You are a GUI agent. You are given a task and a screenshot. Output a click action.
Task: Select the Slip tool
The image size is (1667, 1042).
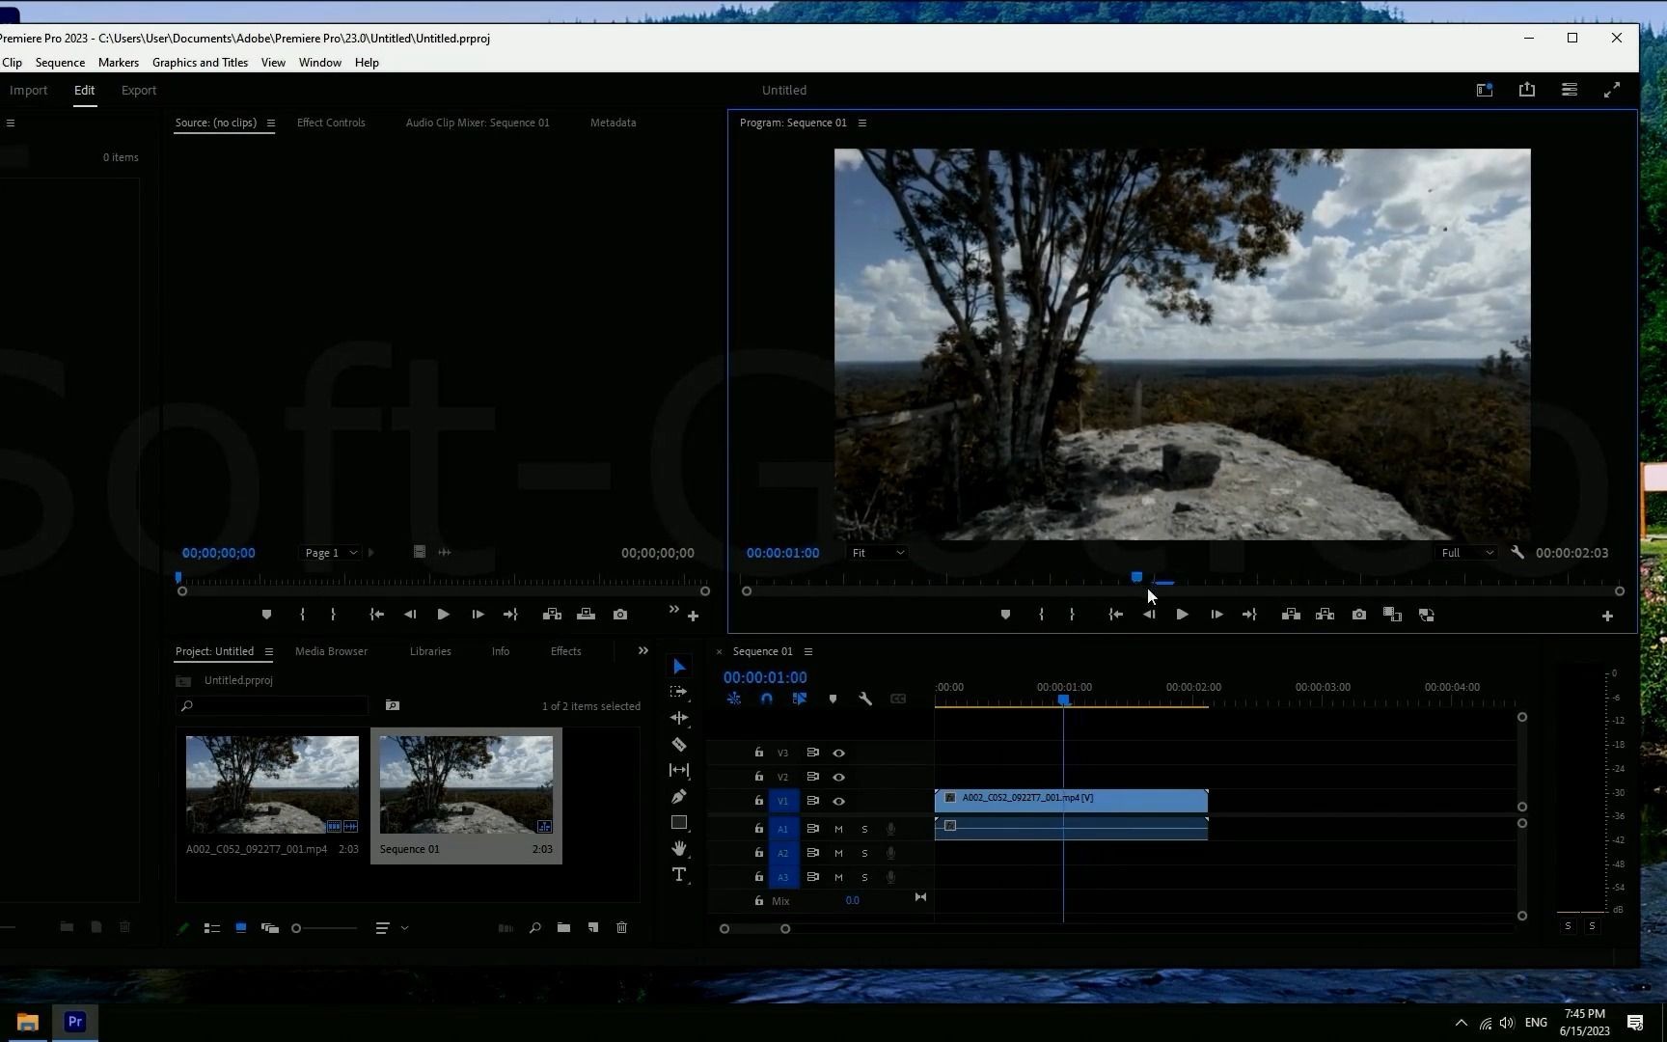679,770
